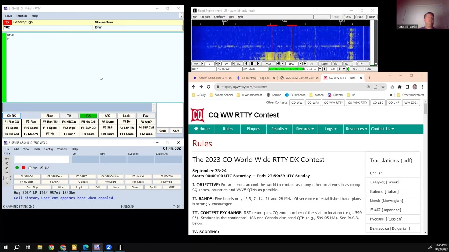Open Chrome's three-dot menu
The width and height of the screenshot is (449, 252).
(x=422, y=87)
